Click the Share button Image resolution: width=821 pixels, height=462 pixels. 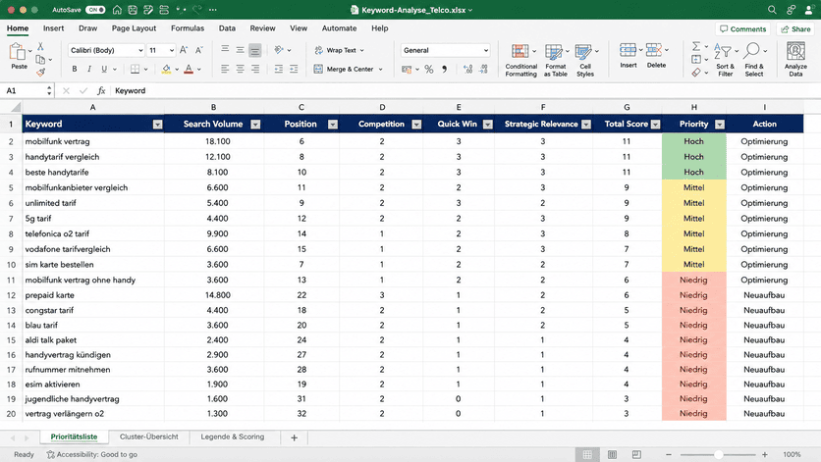pos(795,29)
